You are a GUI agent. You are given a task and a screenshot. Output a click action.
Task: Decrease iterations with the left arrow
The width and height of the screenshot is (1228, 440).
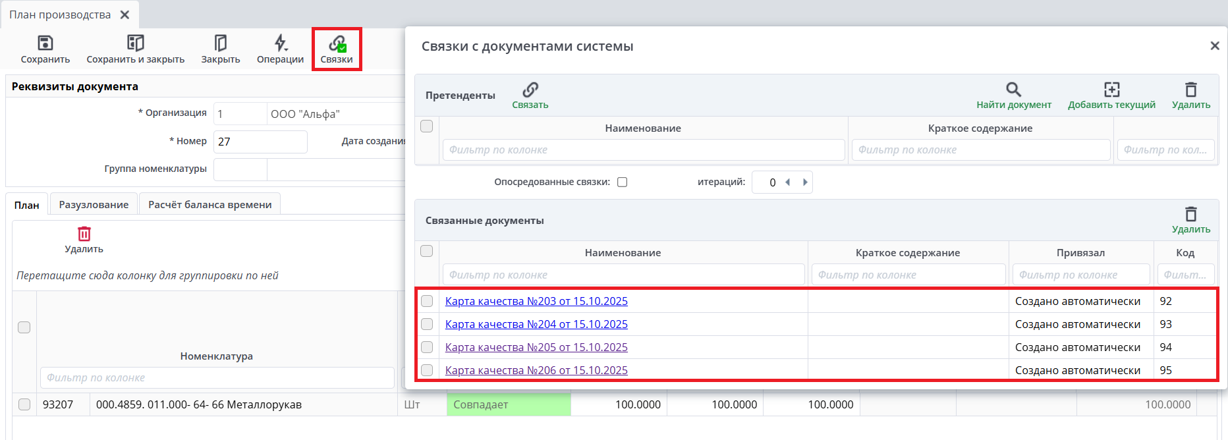tap(787, 182)
